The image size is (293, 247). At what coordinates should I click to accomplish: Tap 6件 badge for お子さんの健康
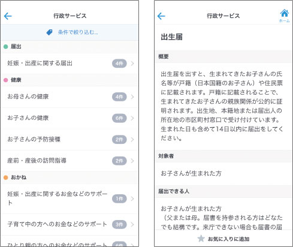point(119,118)
